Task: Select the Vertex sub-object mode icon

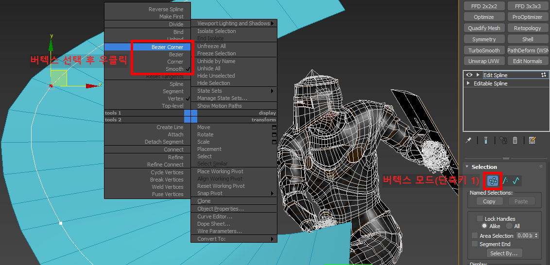Action: pos(493,181)
